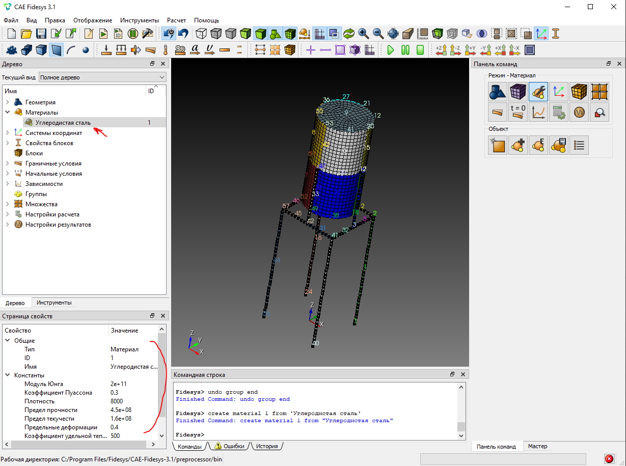Image resolution: width=626 pixels, height=466 pixels.
Task: Switch to the Инструменты tab below tree
Action: tap(54, 303)
